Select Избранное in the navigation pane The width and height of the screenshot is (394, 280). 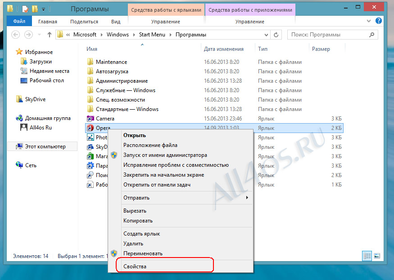click(39, 52)
